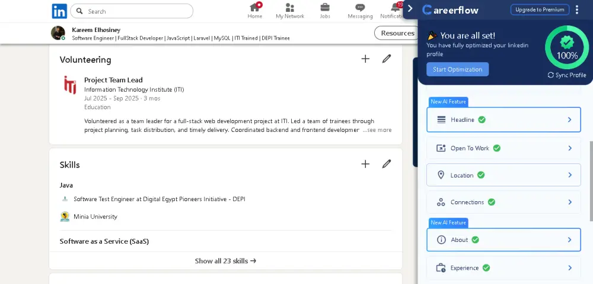Click the Messaging tab label
Screen dimensions: 593x284
coord(360,16)
